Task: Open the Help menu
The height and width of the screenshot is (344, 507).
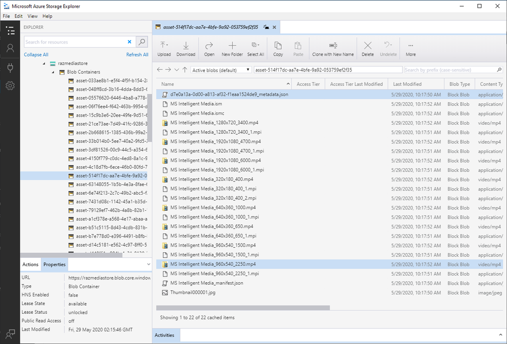Action: [47, 16]
